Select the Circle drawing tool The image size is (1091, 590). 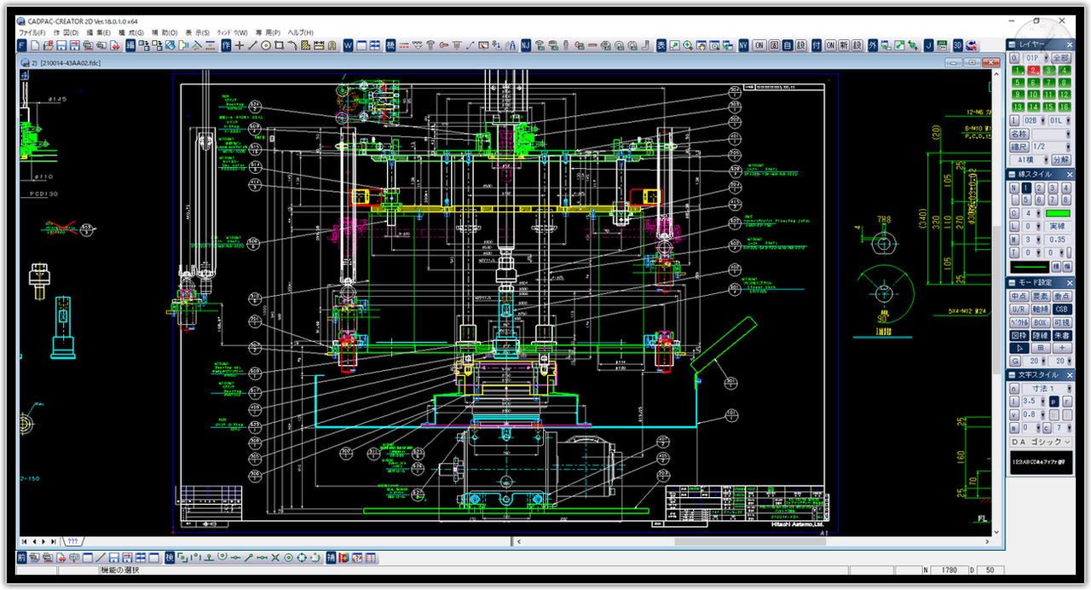point(266,44)
